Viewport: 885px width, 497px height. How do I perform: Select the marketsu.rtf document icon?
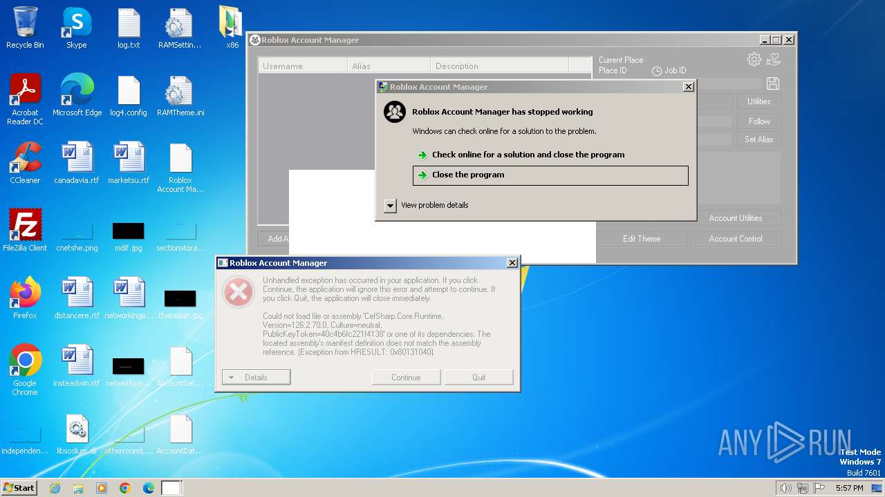(129, 164)
